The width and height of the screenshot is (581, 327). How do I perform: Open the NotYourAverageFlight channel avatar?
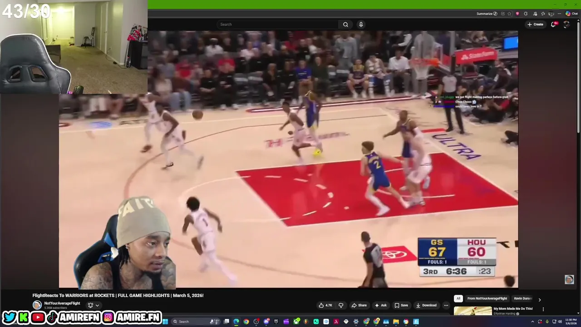[x=37, y=305]
